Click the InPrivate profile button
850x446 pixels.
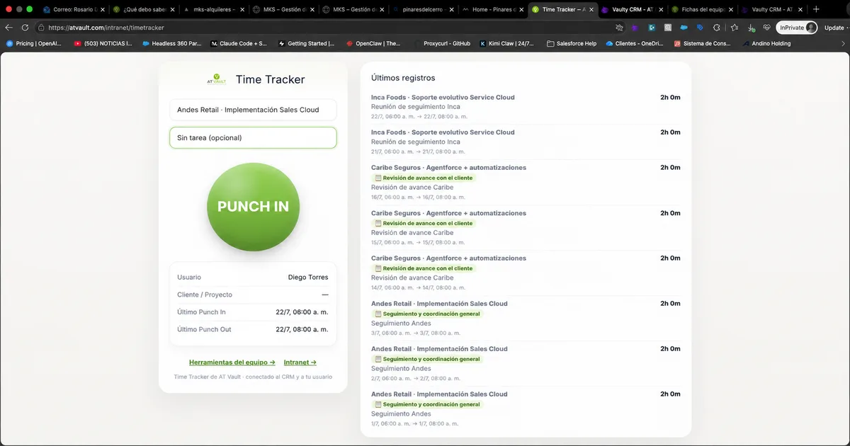tap(797, 28)
